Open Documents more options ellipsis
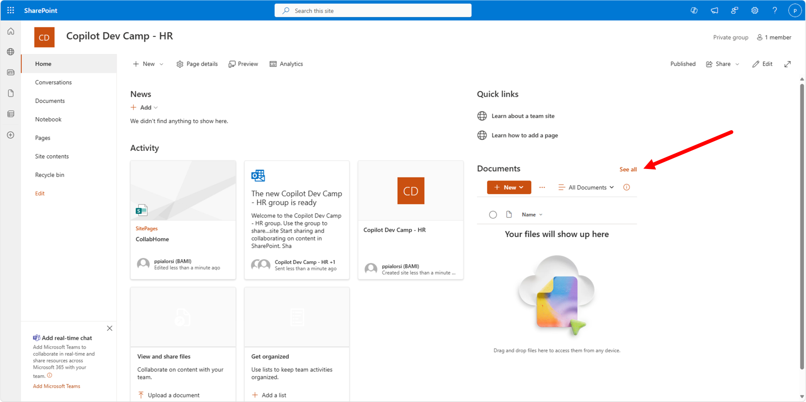The height and width of the screenshot is (402, 806). pyautogui.click(x=542, y=187)
